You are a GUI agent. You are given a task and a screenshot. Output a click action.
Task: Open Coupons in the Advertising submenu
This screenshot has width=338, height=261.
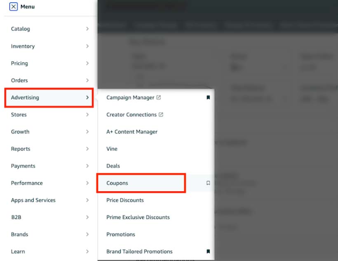[117, 183]
